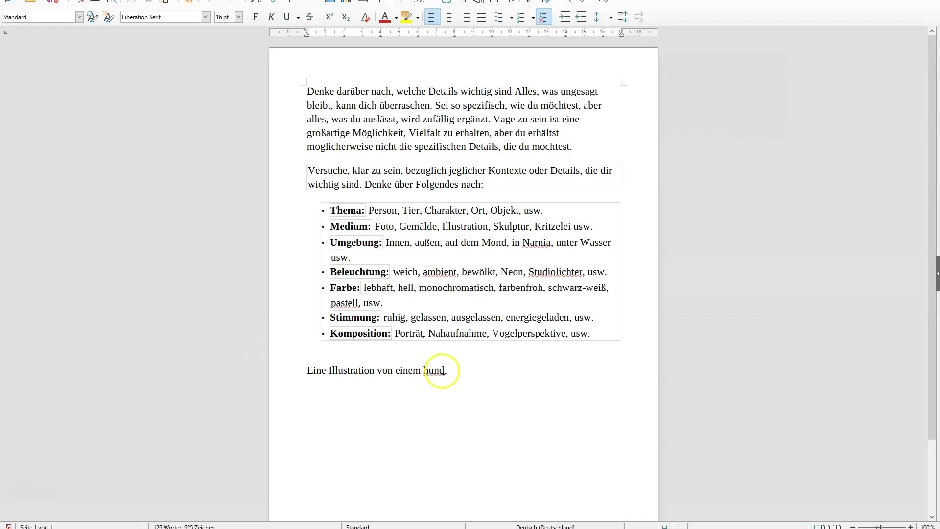Click the highlighted word 'hund'
Image resolution: width=940 pixels, height=529 pixels.
(x=434, y=370)
